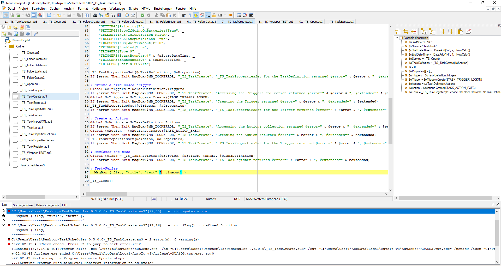Click the printer icon in main toolbar

[x=133, y=15]
